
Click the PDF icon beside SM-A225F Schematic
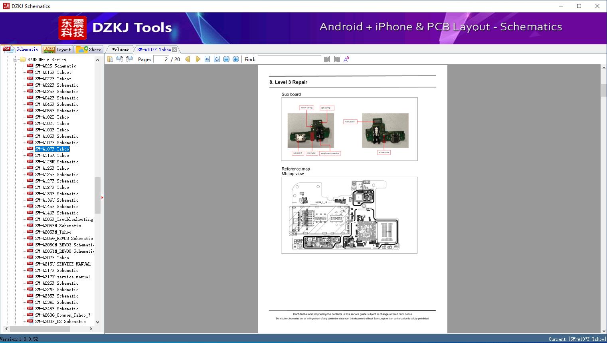[x=30, y=283]
